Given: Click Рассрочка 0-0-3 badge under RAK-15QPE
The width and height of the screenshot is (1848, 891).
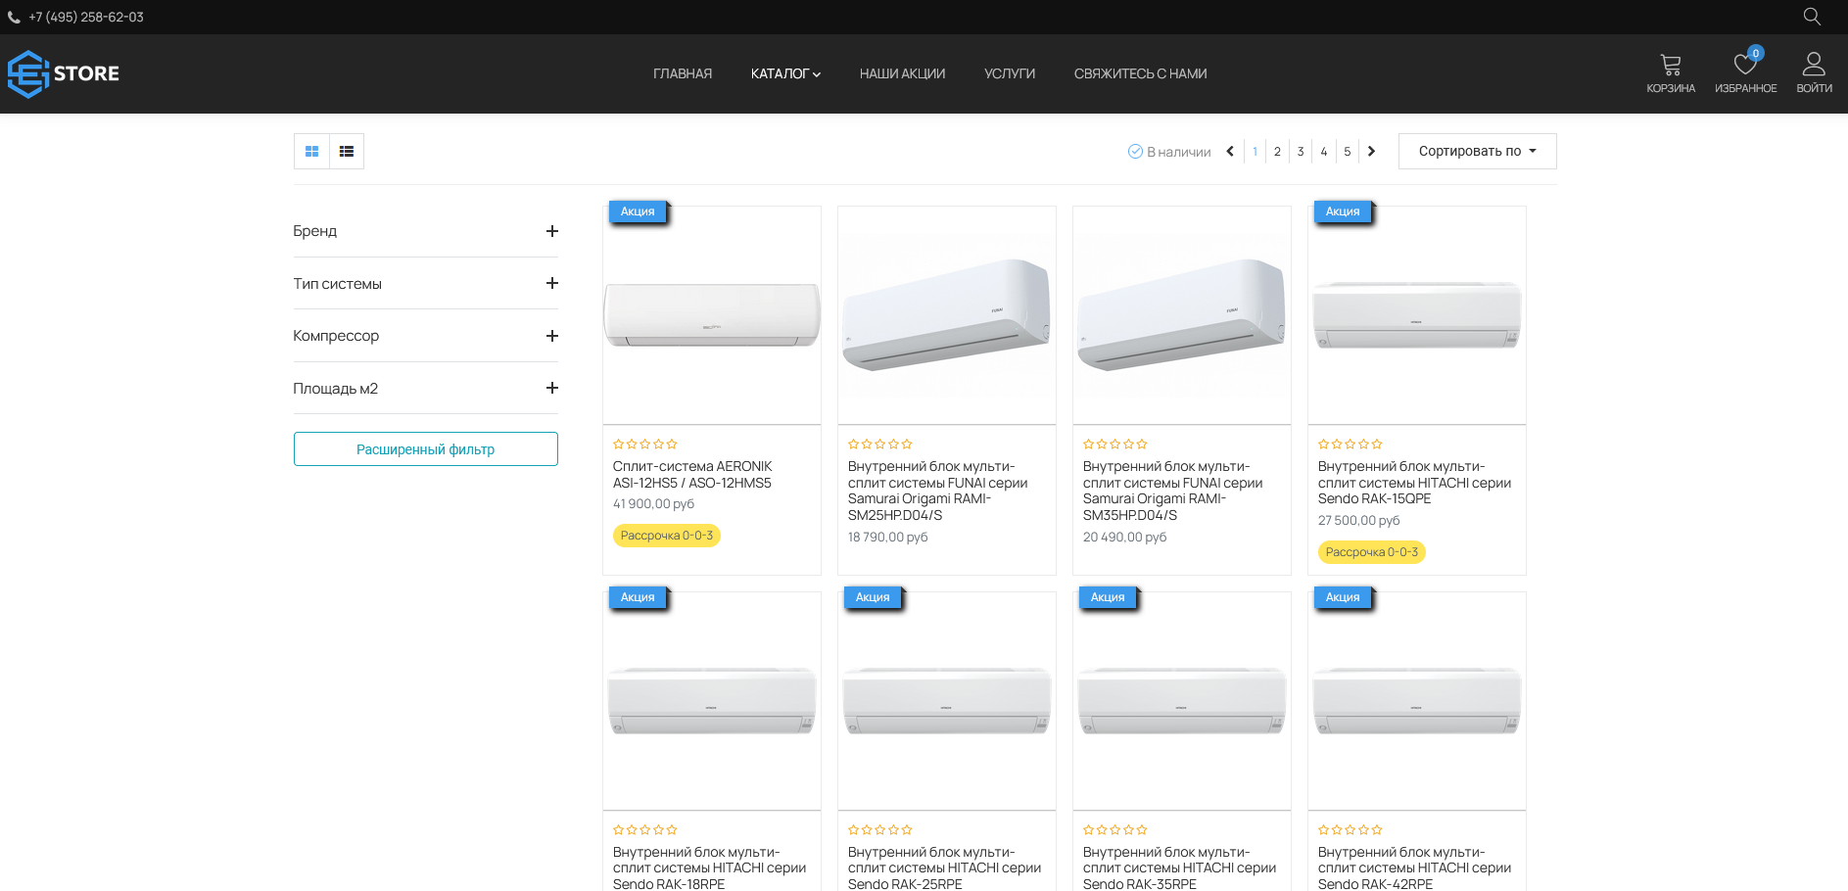Looking at the screenshot, I should pos(1372,552).
